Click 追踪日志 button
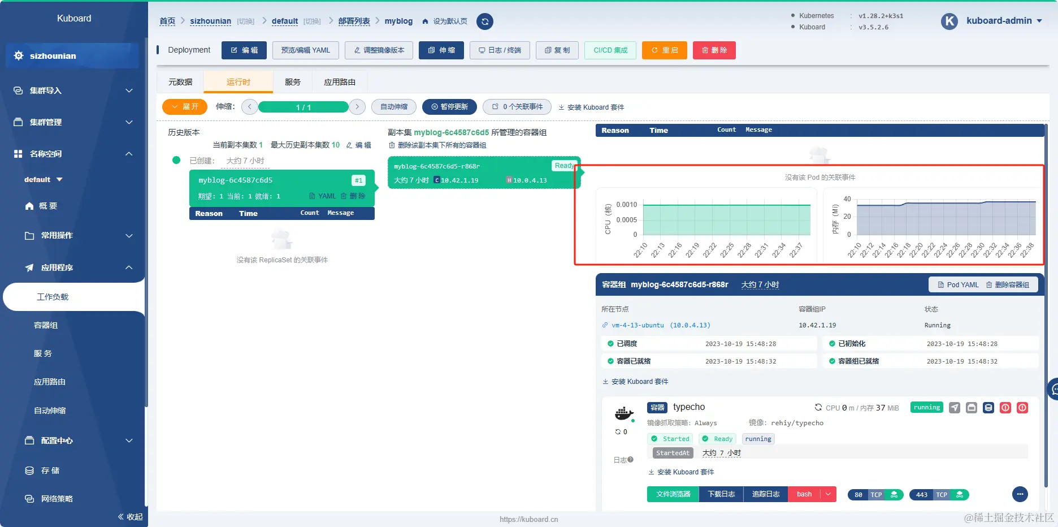 766,494
